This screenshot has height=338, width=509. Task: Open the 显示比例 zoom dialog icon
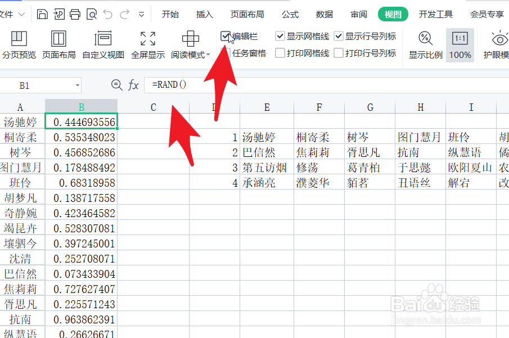pos(425,38)
